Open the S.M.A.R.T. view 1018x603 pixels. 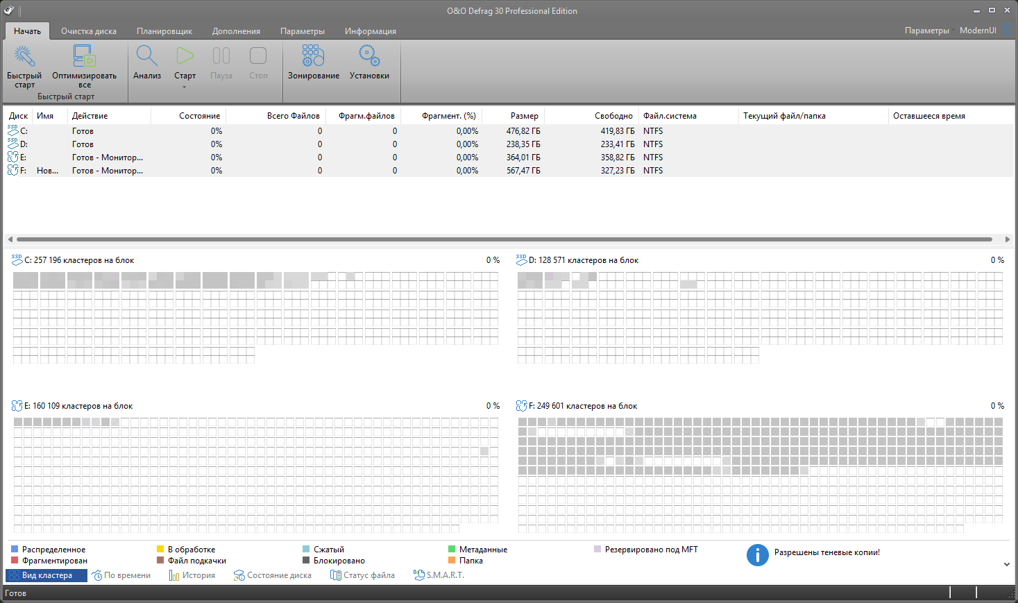pyautogui.click(x=439, y=575)
